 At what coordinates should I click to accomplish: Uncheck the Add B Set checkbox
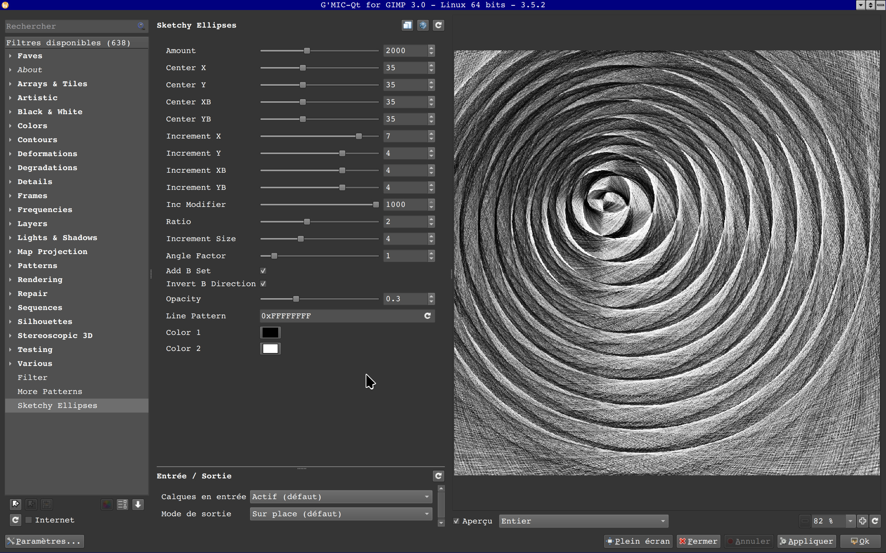pyautogui.click(x=263, y=271)
